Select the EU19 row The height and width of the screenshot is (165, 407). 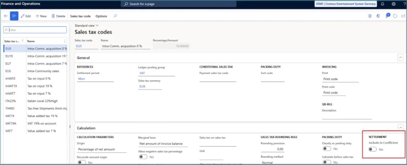[35, 56]
